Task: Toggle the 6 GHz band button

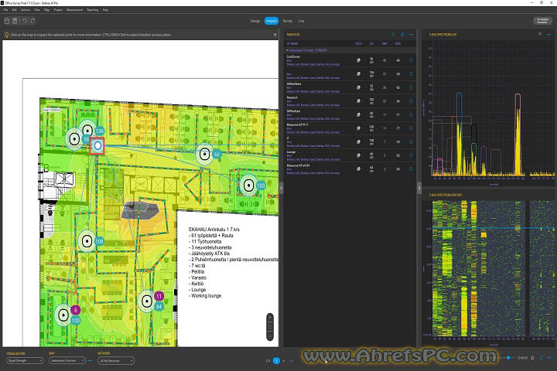Action: pyautogui.click(x=284, y=361)
